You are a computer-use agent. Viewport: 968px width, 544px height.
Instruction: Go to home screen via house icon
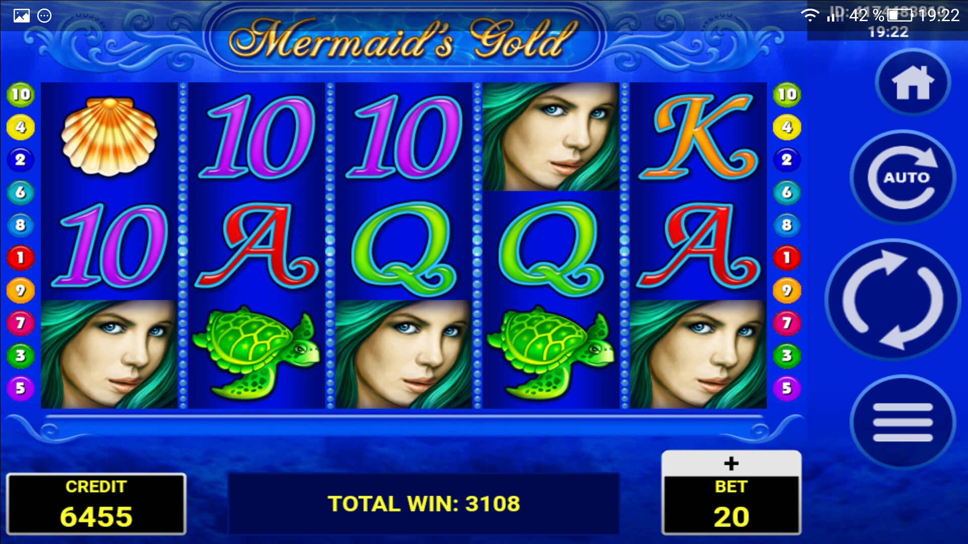point(913,83)
